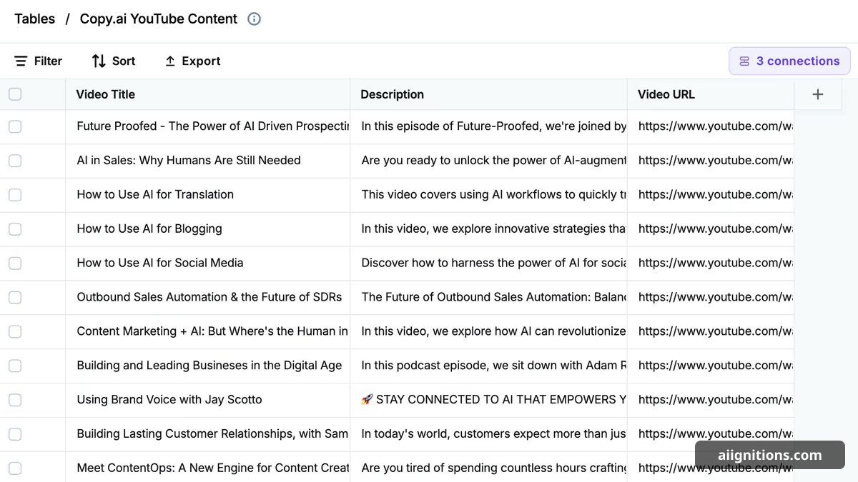Check the How to Use AI for Translation row
This screenshot has height=482, width=858.
15,195
